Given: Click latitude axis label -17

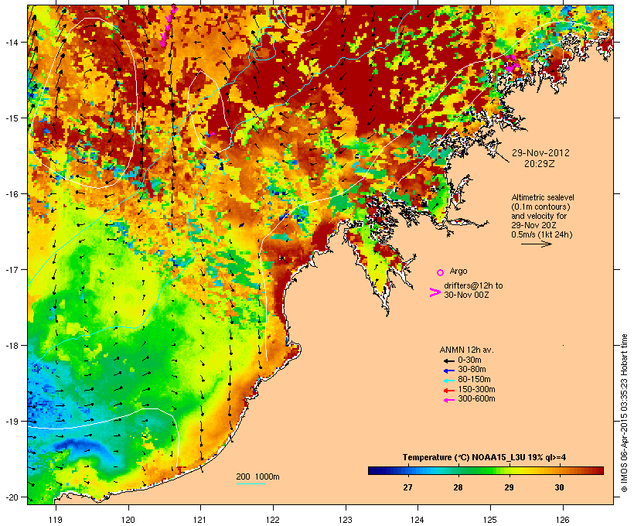Looking at the screenshot, I should (x=12, y=269).
